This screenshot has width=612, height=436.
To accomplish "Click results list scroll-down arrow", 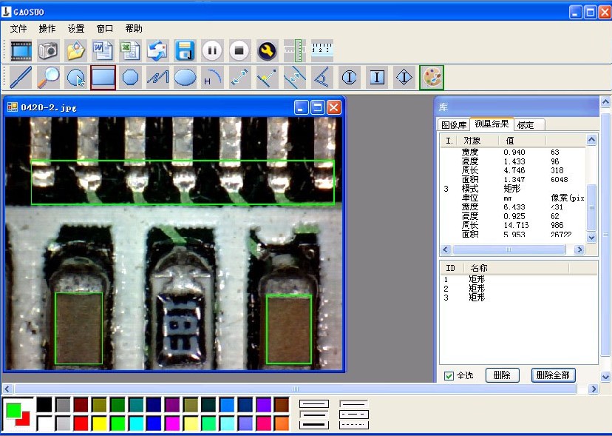I will 592,238.
